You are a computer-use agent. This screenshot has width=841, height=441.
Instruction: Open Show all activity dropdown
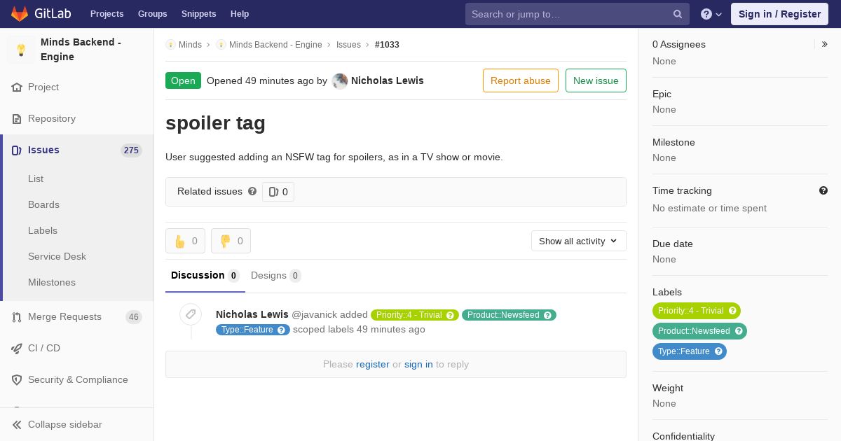coord(579,241)
